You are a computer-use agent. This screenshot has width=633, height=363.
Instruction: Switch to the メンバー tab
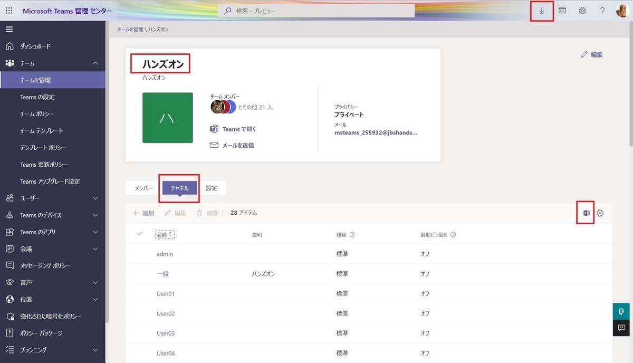(x=144, y=188)
